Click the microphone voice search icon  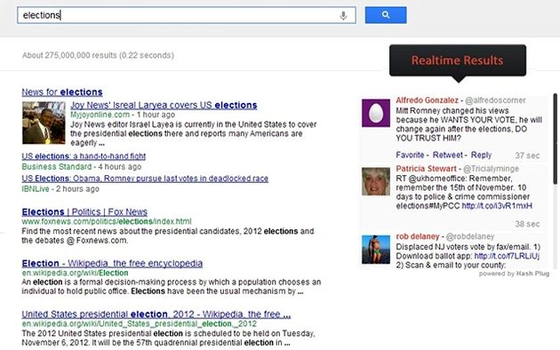(343, 15)
